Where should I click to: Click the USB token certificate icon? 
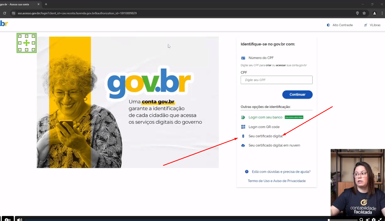[243, 136]
